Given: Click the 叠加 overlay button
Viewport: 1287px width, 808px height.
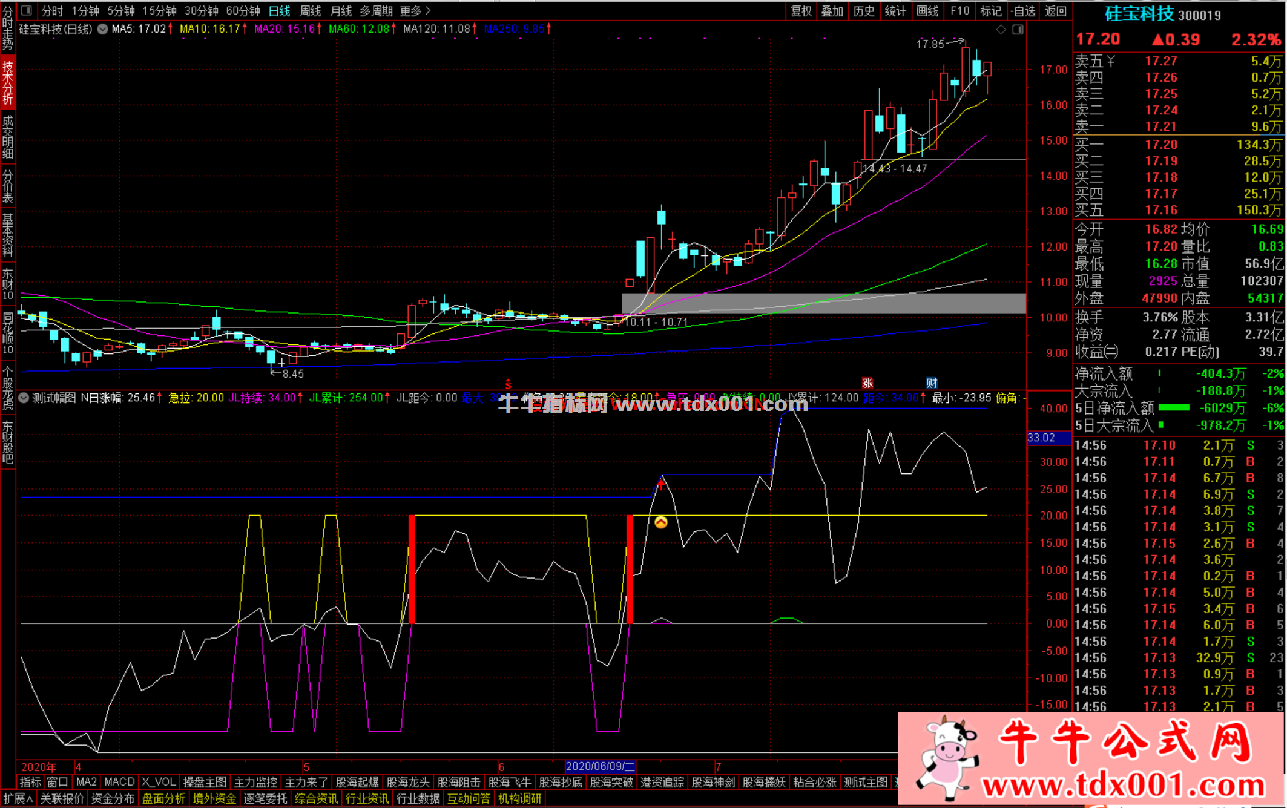Looking at the screenshot, I should [832, 11].
